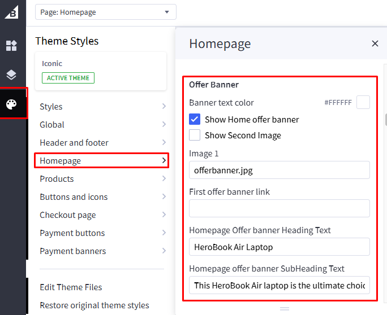
Task: Open the Page: Homepage dropdown
Action: 105,12
